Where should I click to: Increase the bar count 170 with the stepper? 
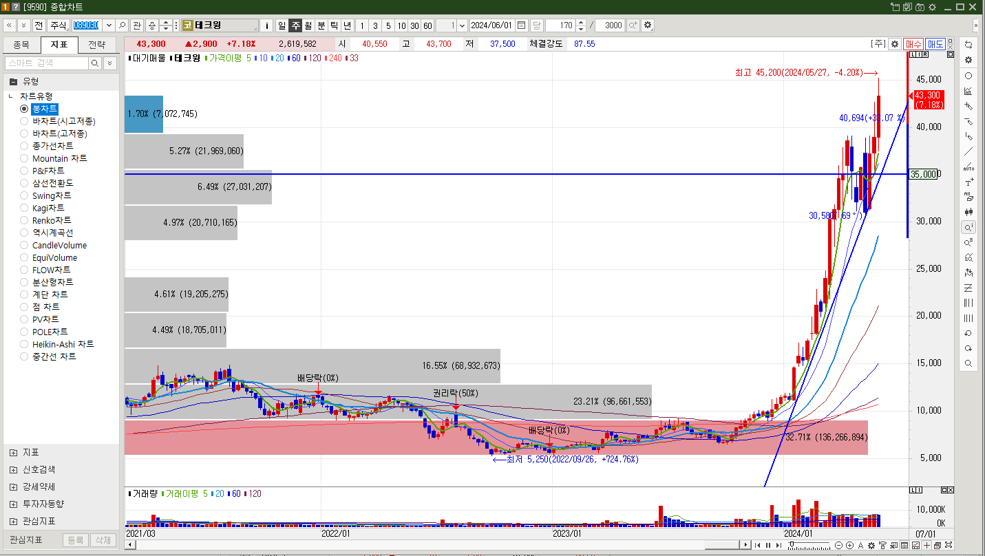point(582,22)
